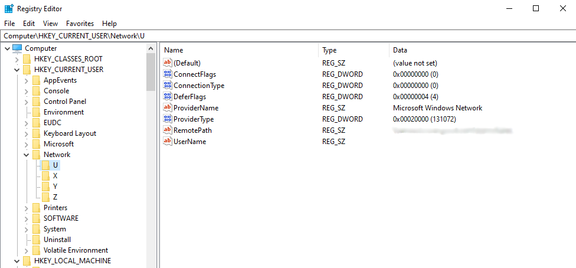The height and width of the screenshot is (268, 576).
Task: Click the RemotePath string value icon
Action: coord(167,130)
